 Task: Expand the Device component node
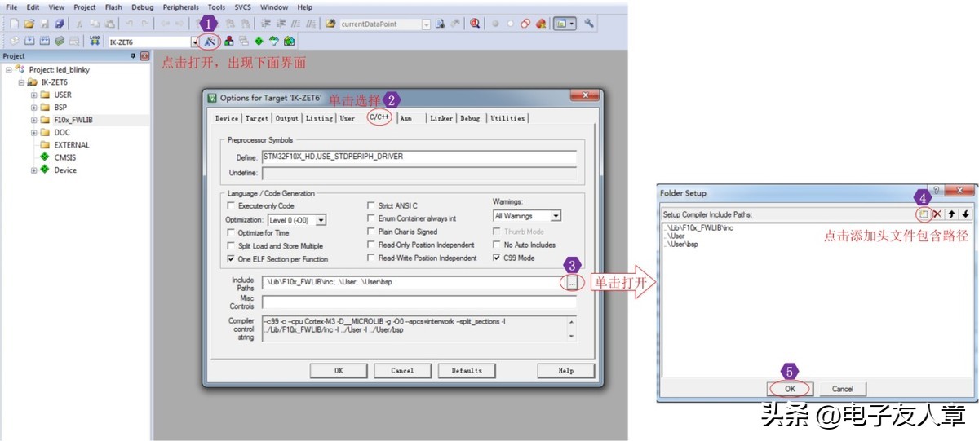[x=34, y=170]
